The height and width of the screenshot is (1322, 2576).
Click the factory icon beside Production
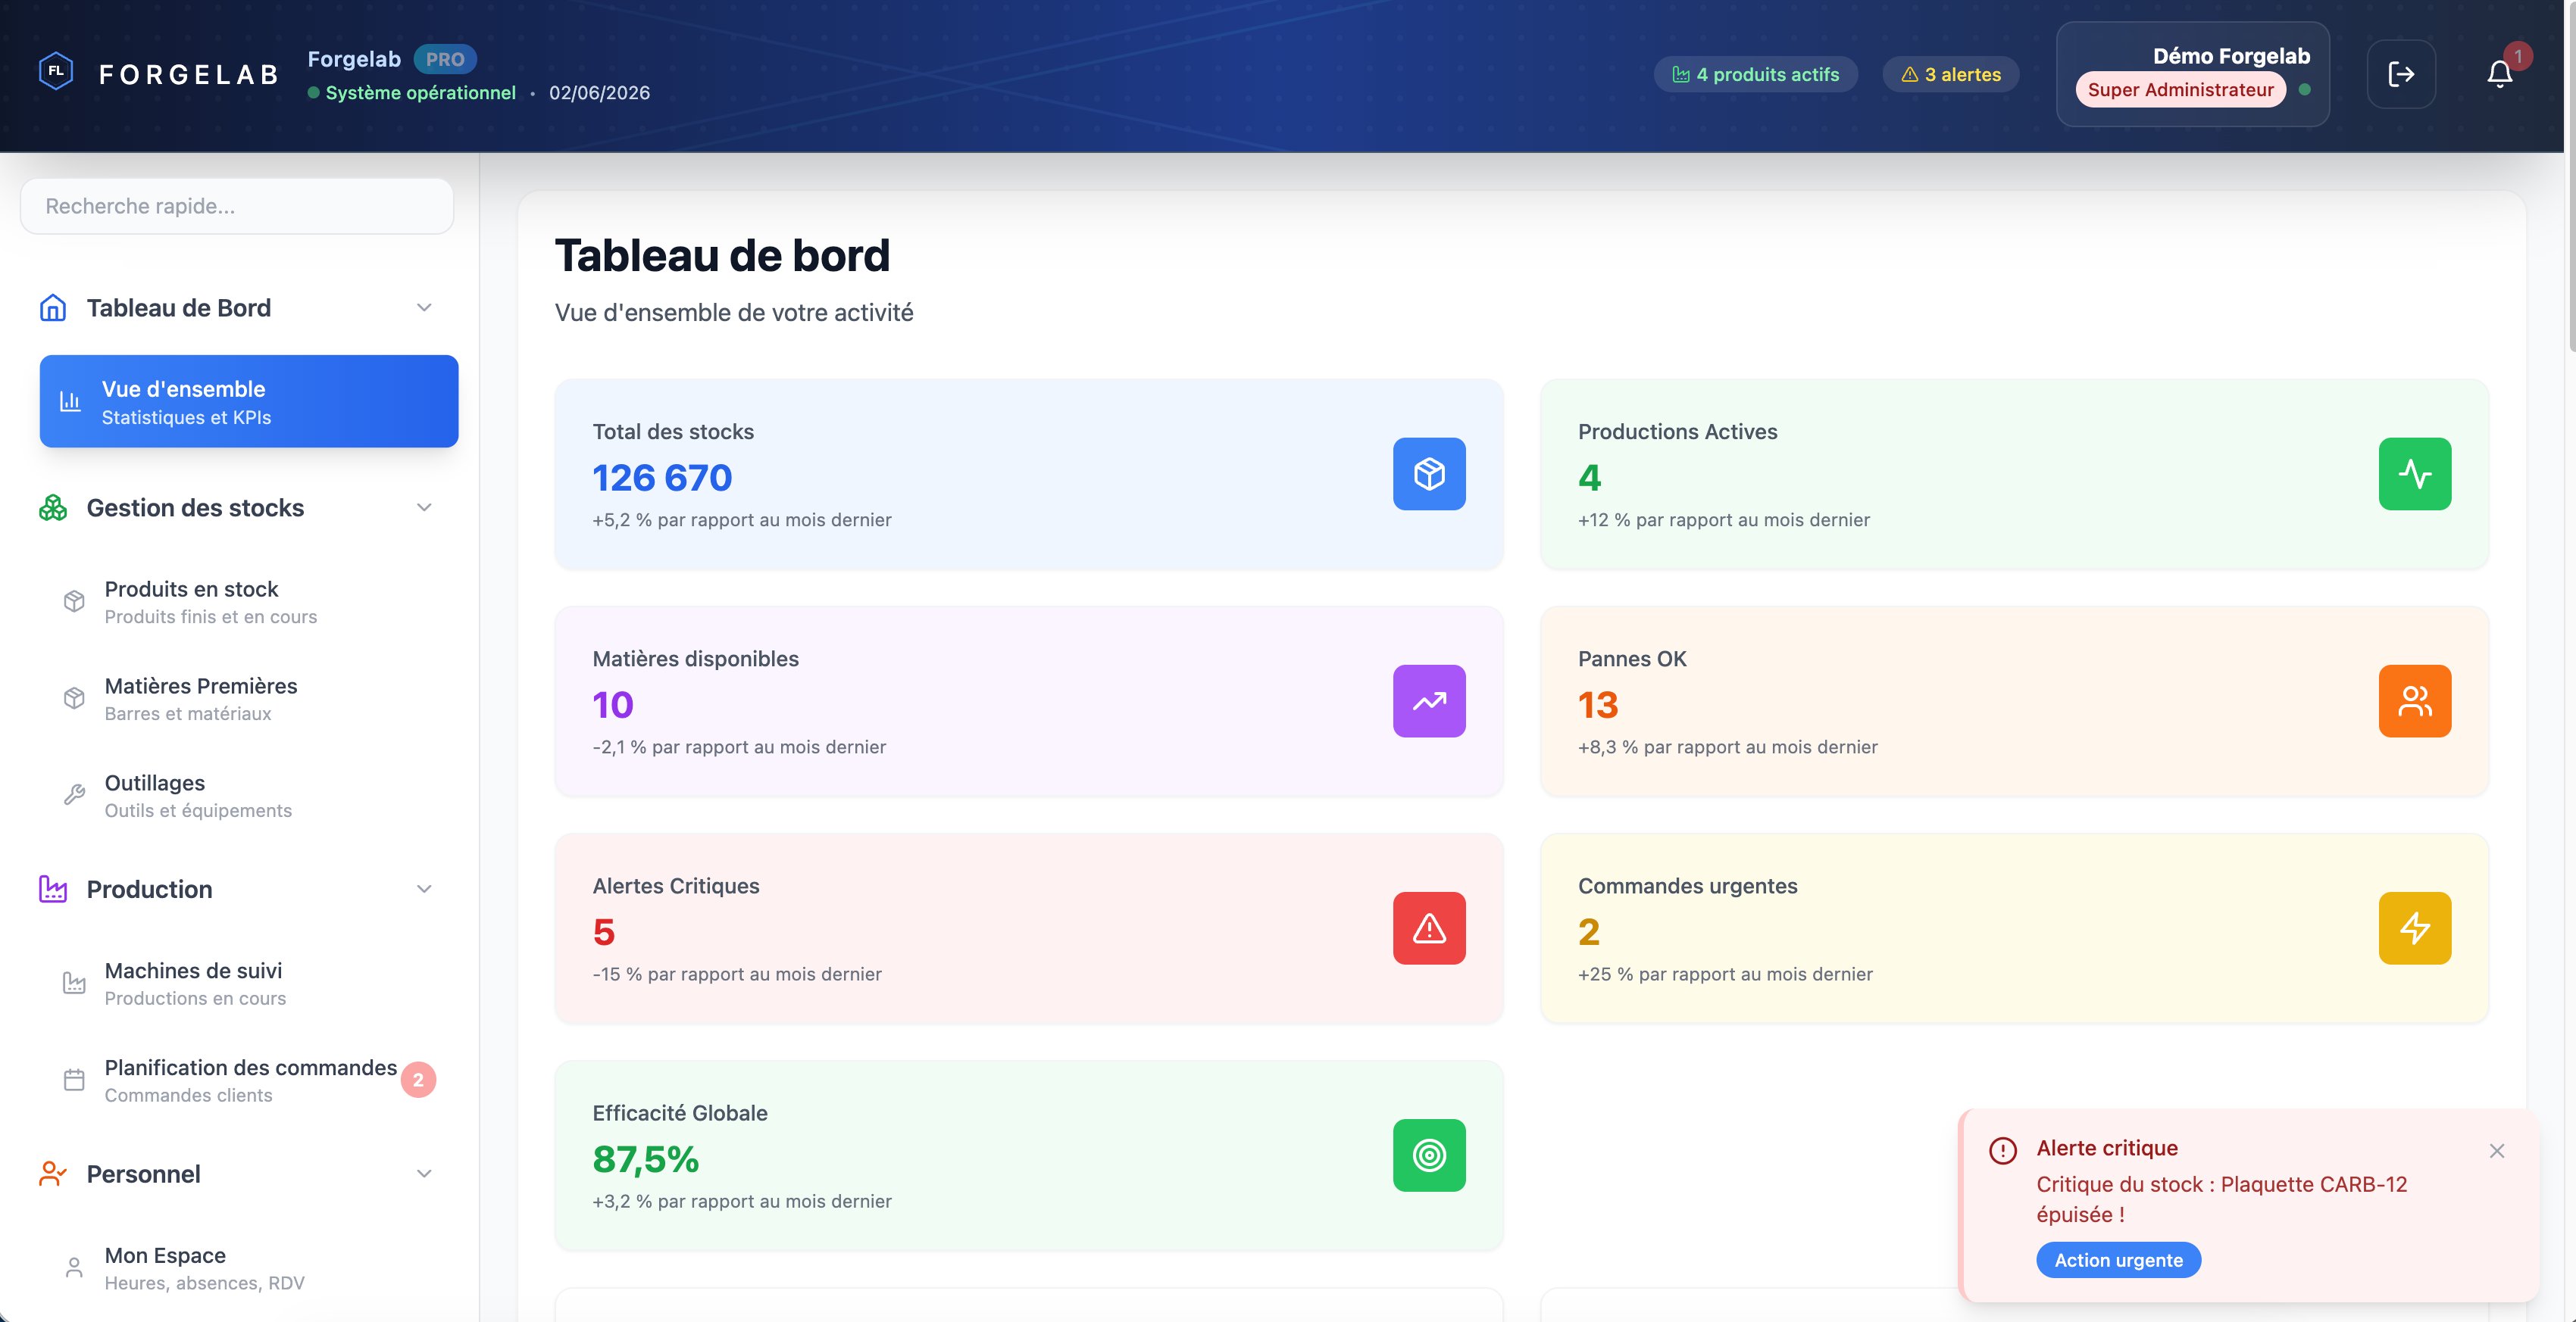(x=53, y=890)
